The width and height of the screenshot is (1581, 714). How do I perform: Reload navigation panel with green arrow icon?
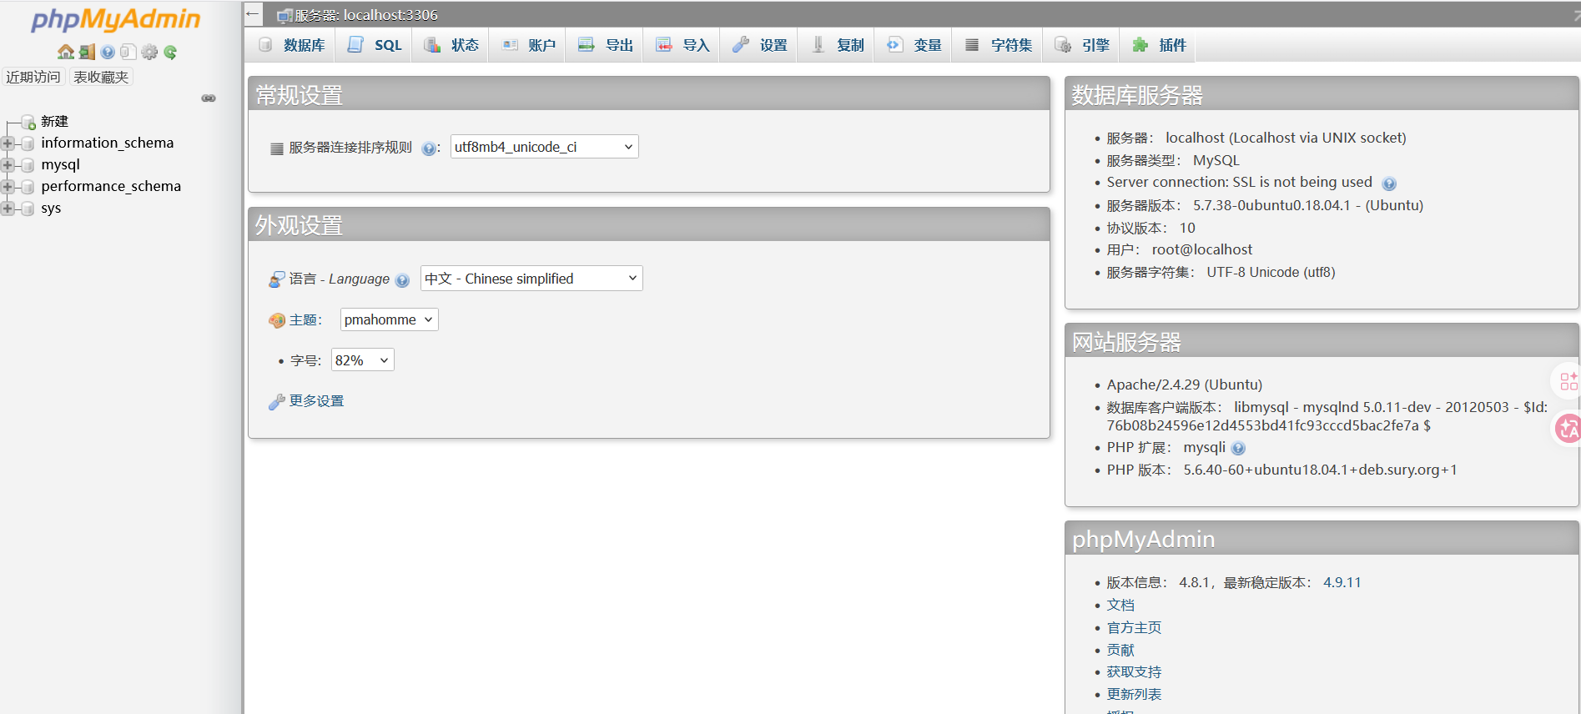coord(170,52)
